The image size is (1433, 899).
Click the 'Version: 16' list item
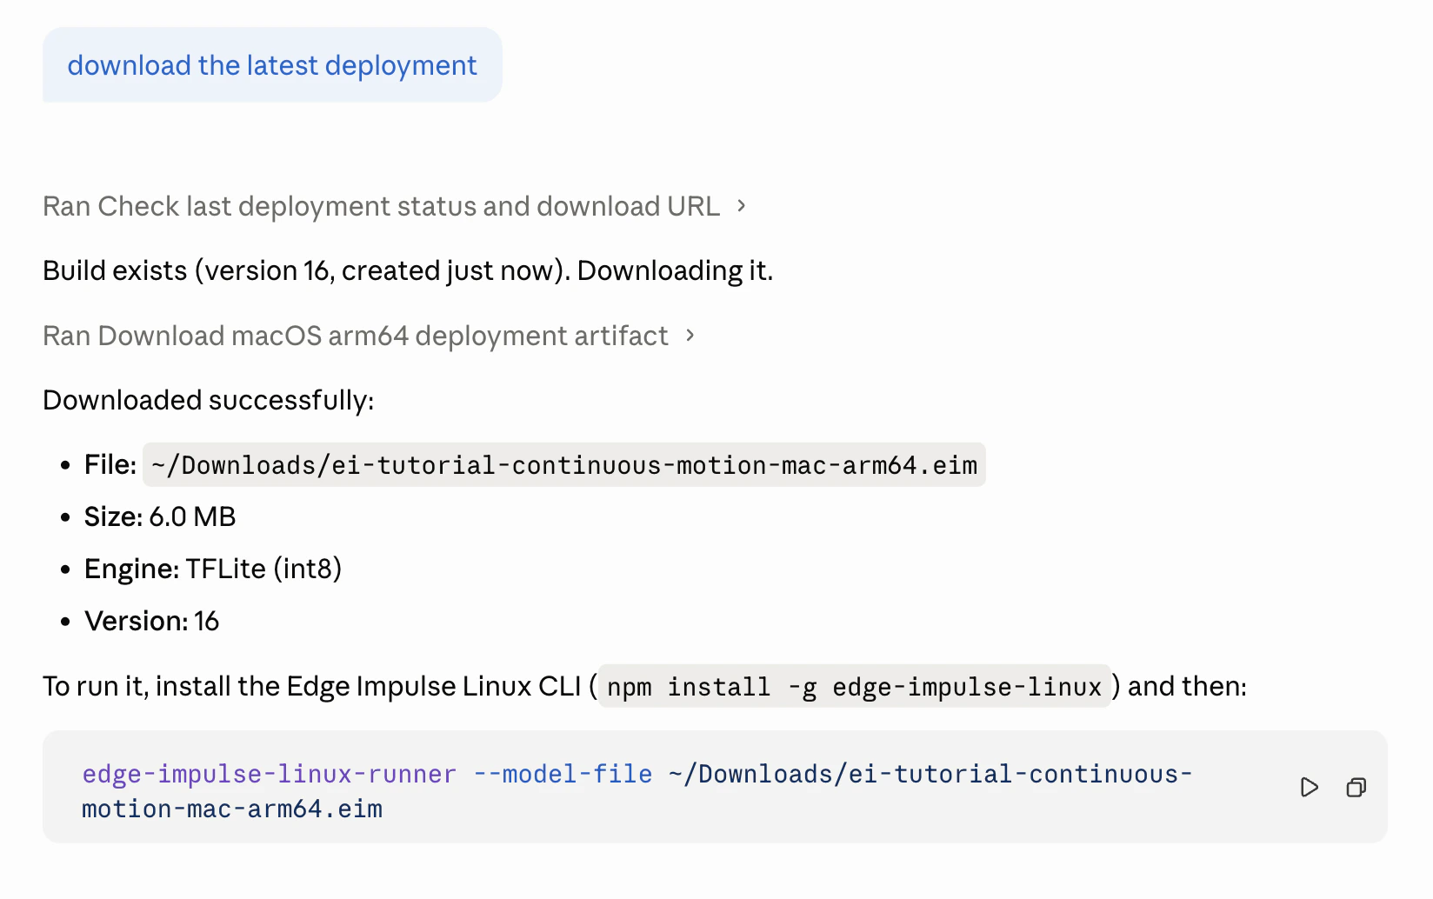(151, 622)
